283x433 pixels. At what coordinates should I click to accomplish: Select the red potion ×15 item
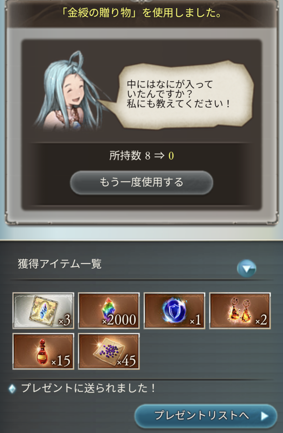point(43,351)
